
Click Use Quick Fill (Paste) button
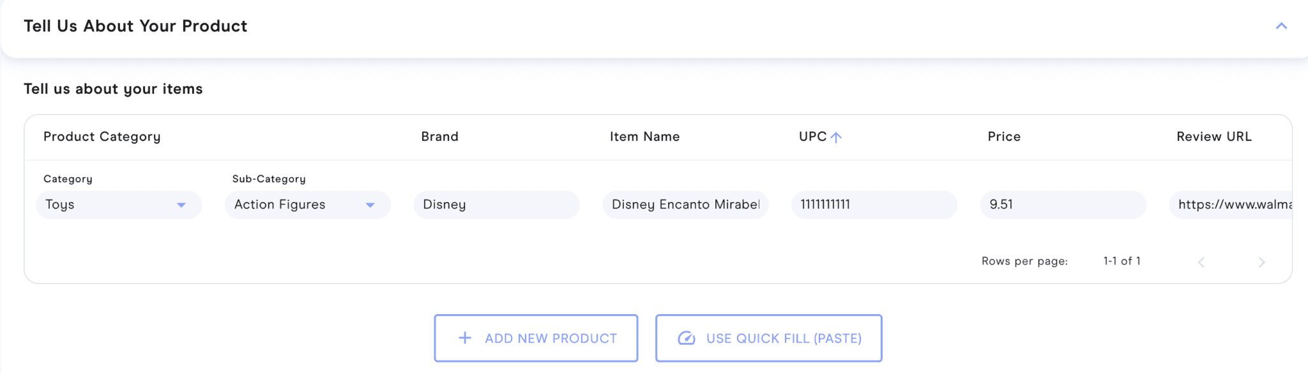pos(768,338)
